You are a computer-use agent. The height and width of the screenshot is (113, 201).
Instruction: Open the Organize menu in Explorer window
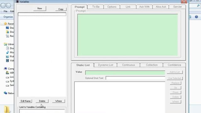click(x=8, y=17)
